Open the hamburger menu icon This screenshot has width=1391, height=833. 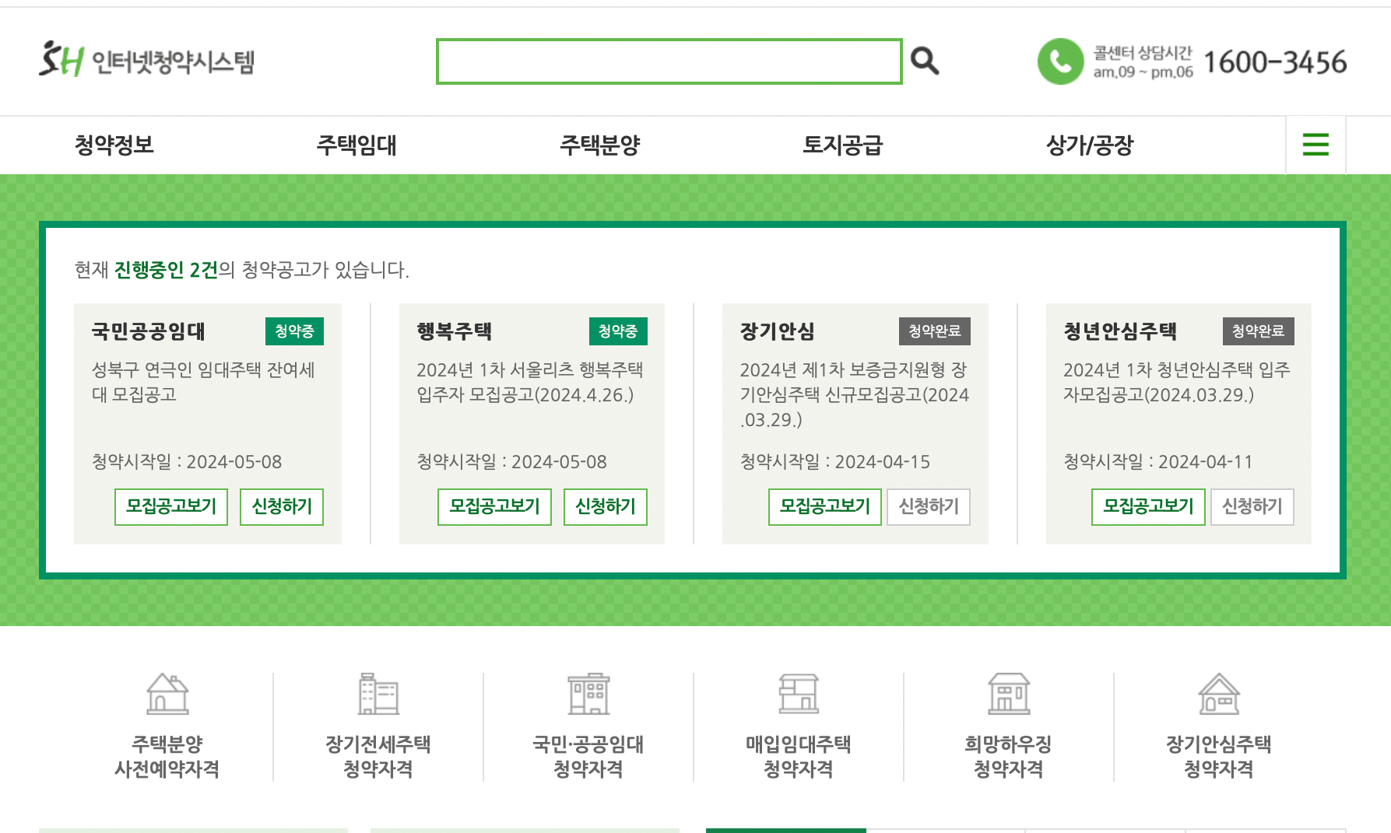pos(1315,145)
